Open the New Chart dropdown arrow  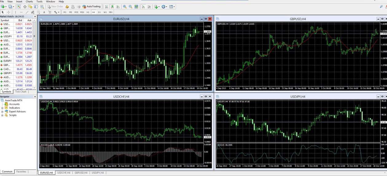point(6,6)
